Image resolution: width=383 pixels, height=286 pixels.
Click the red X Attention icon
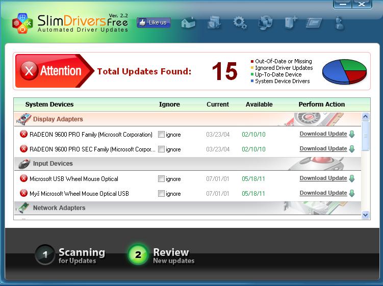pos(29,71)
